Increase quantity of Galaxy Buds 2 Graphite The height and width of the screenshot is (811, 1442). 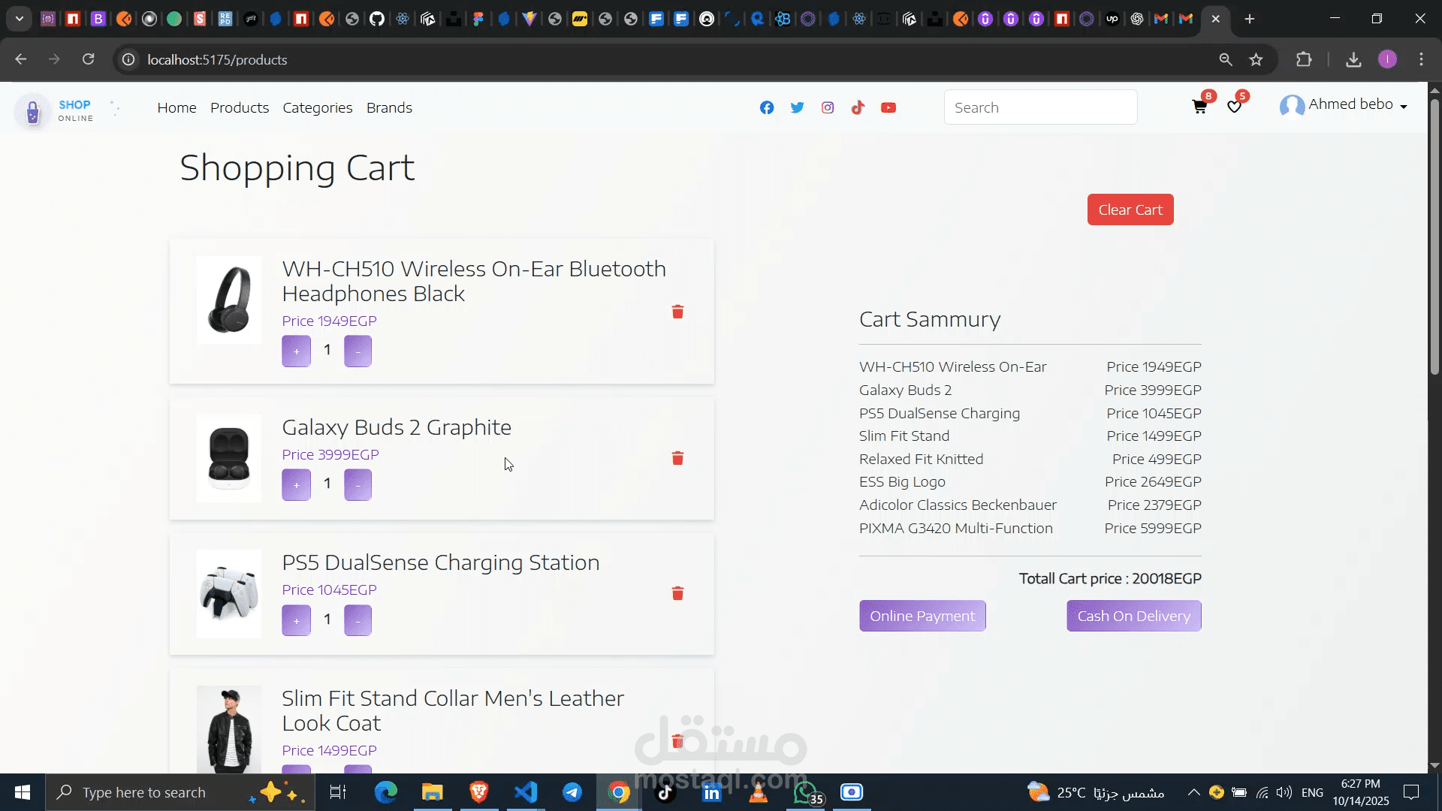coord(296,485)
